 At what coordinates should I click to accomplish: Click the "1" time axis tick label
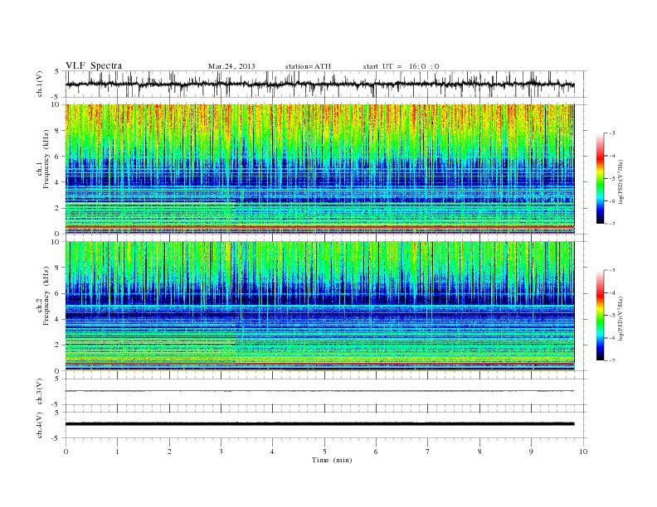pos(117,451)
